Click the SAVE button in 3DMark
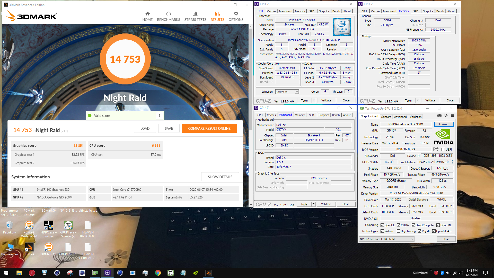The height and width of the screenshot is (278, 494). coord(169,128)
